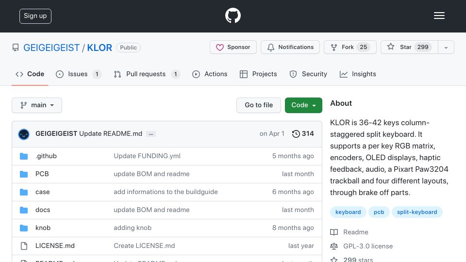The image size is (466, 262).
Task: Click the knob folder icon
Action: pos(24,228)
